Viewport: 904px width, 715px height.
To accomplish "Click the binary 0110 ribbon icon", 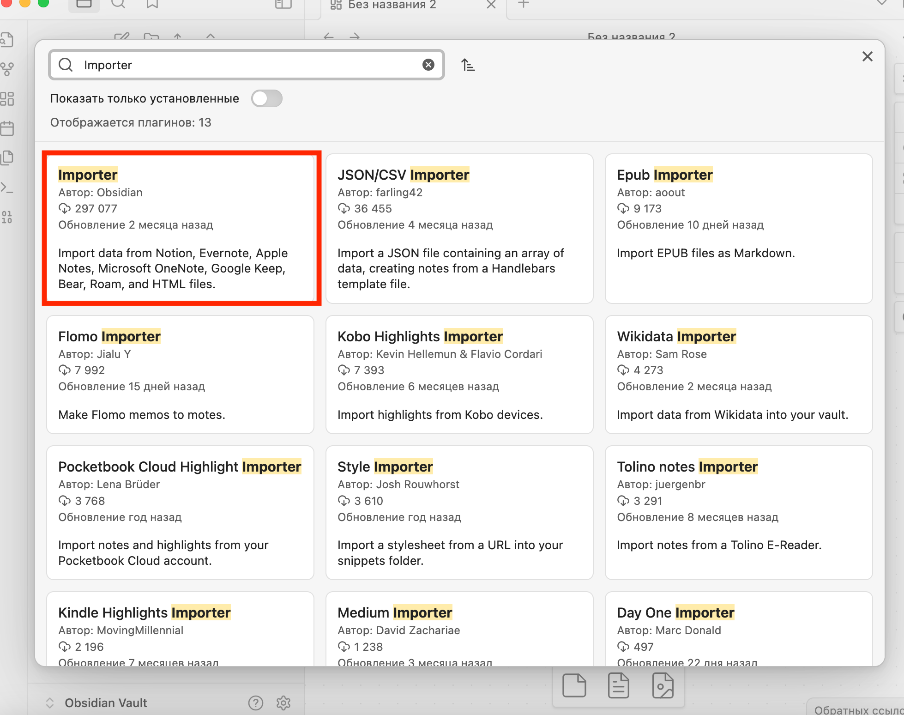I will pos(7,217).
